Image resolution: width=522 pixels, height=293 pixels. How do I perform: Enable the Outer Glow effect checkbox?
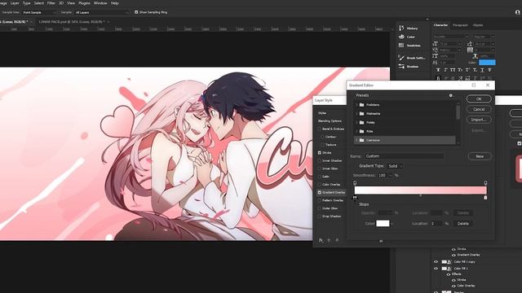(x=320, y=208)
